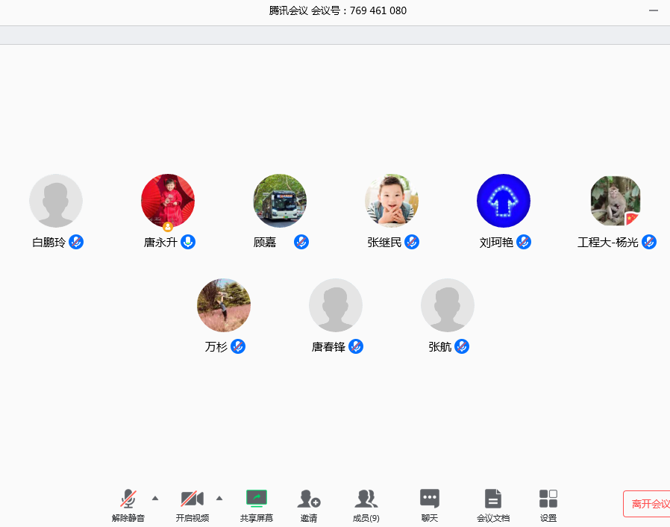This screenshot has height=527, width=670.
Task: Expand audio options arrow next to 解除静音
Action: (x=155, y=498)
